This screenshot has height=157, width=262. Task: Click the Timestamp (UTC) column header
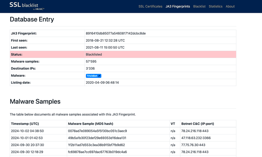point(25,124)
